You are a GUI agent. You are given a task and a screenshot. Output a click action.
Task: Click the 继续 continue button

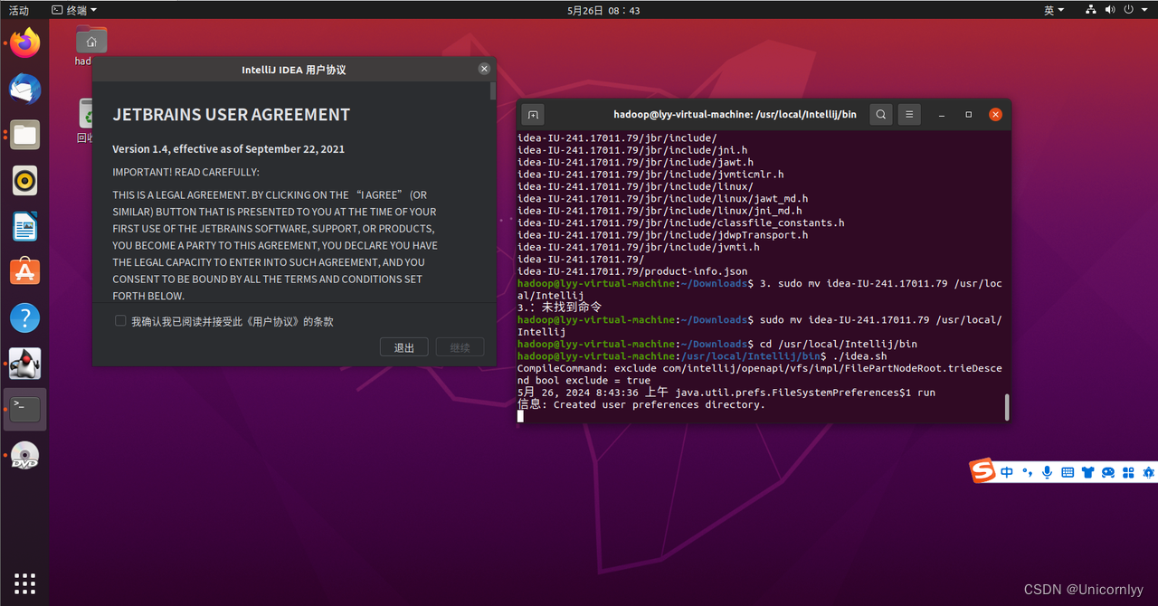(x=460, y=347)
